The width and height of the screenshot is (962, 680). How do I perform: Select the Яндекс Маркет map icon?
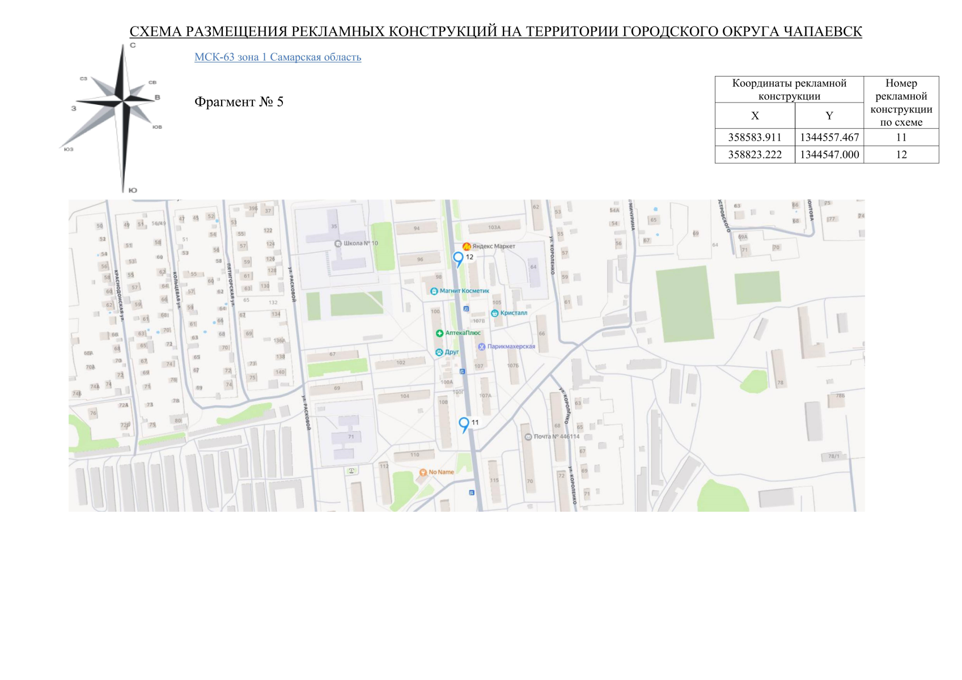coord(467,246)
